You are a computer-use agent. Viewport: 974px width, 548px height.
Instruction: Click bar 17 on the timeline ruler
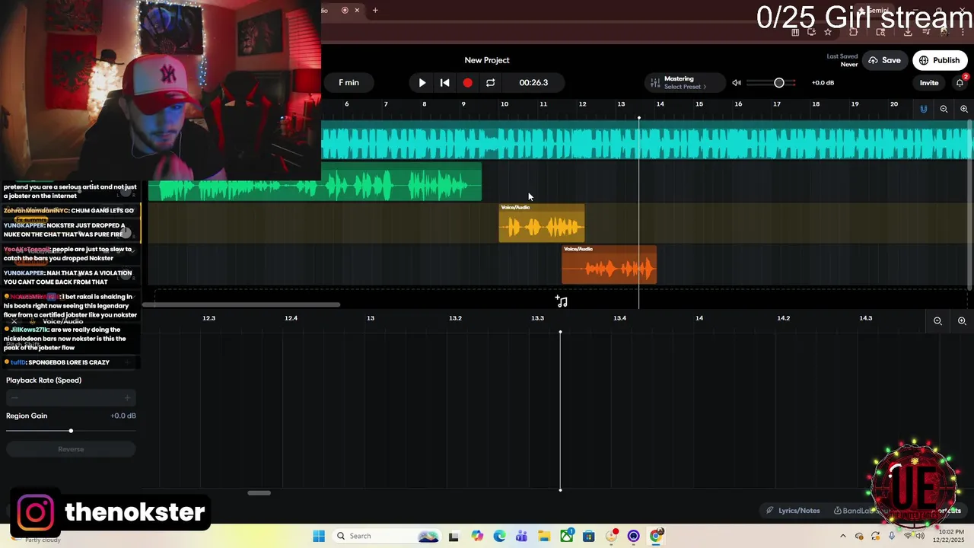coord(777,104)
